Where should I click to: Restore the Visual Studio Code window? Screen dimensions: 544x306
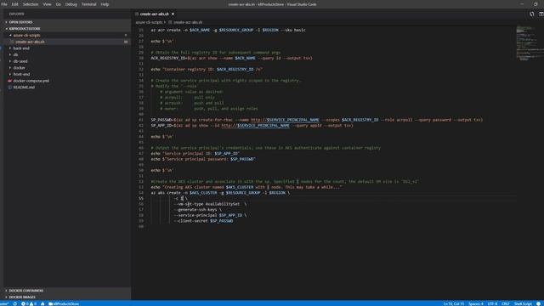(x=535, y=4)
